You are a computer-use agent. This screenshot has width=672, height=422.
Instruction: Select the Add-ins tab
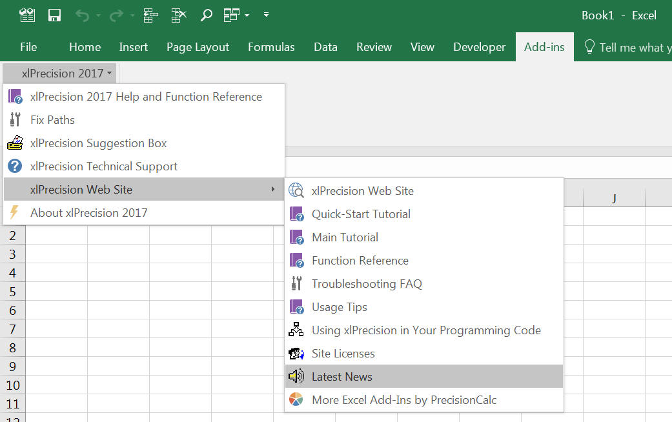tap(544, 46)
